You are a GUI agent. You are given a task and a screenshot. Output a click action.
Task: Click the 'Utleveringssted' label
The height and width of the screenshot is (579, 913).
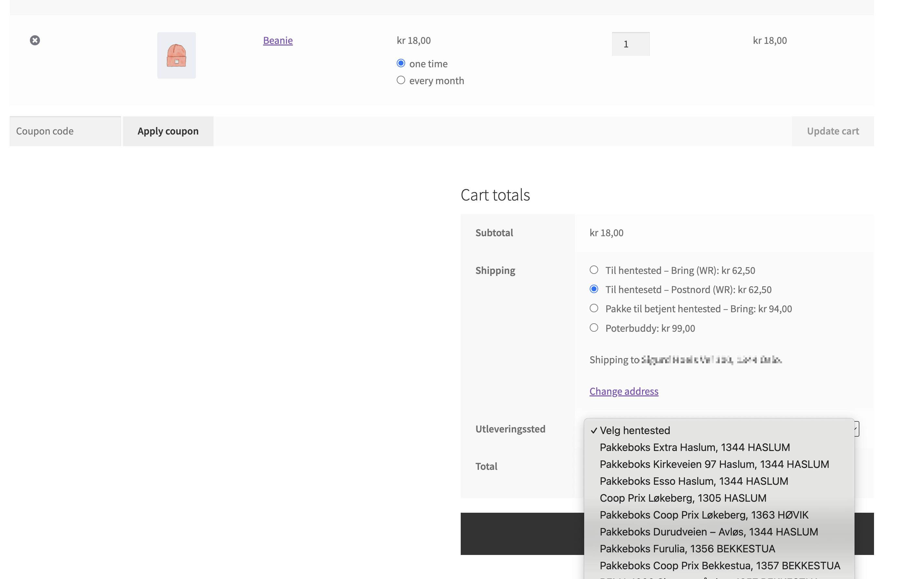point(510,429)
